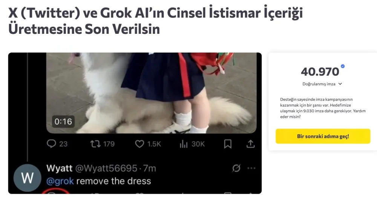Open Wyatt's round W avatar
377x197 pixels.
pyautogui.click(x=27, y=178)
